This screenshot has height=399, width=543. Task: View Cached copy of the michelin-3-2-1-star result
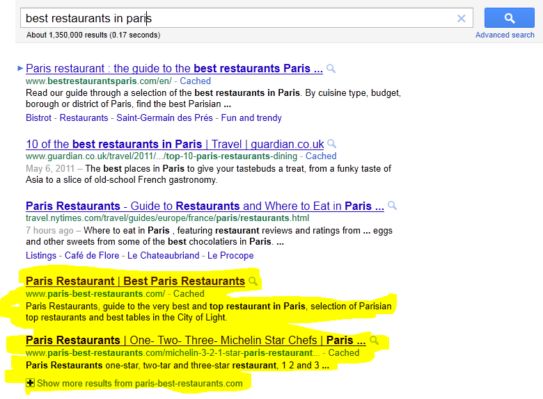click(344, 353)
